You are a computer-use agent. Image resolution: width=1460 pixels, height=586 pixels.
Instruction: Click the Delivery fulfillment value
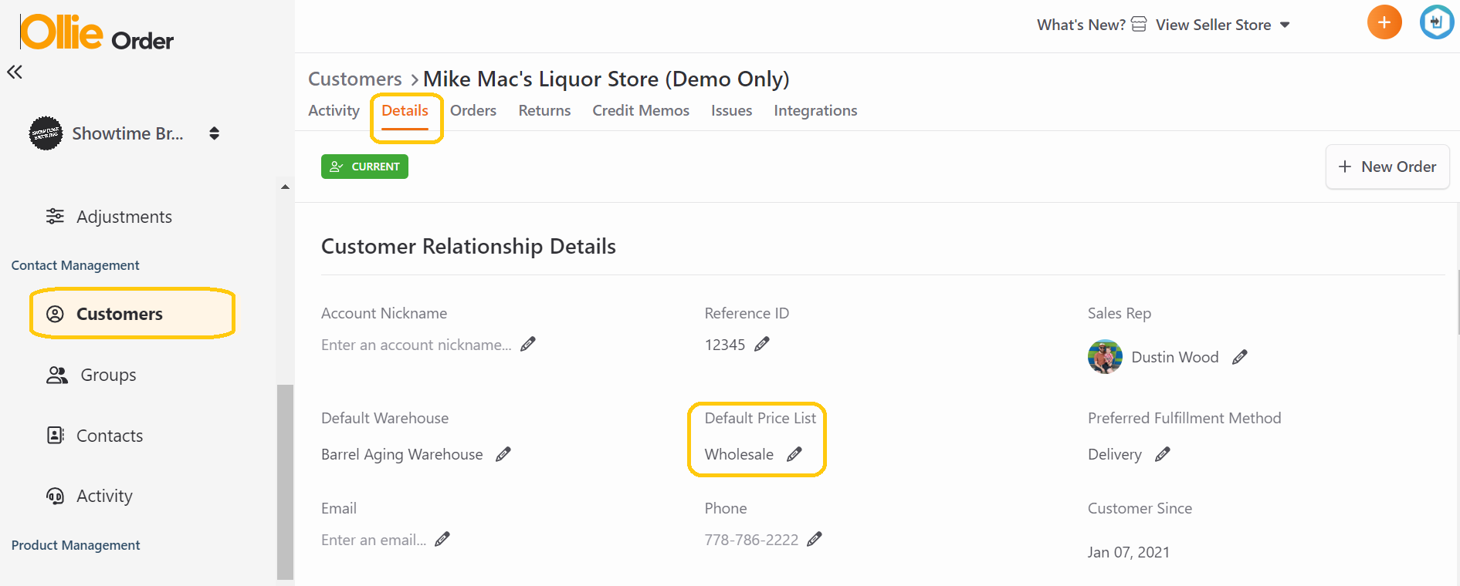tap(1115, 454)
